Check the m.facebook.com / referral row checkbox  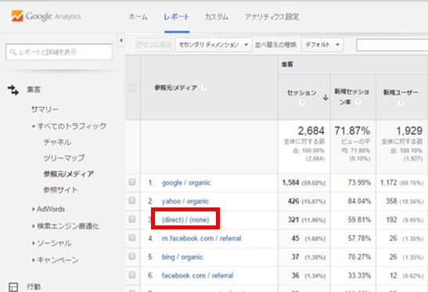(132, 238)
